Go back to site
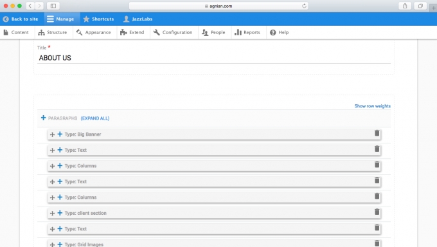 [21, 19]
